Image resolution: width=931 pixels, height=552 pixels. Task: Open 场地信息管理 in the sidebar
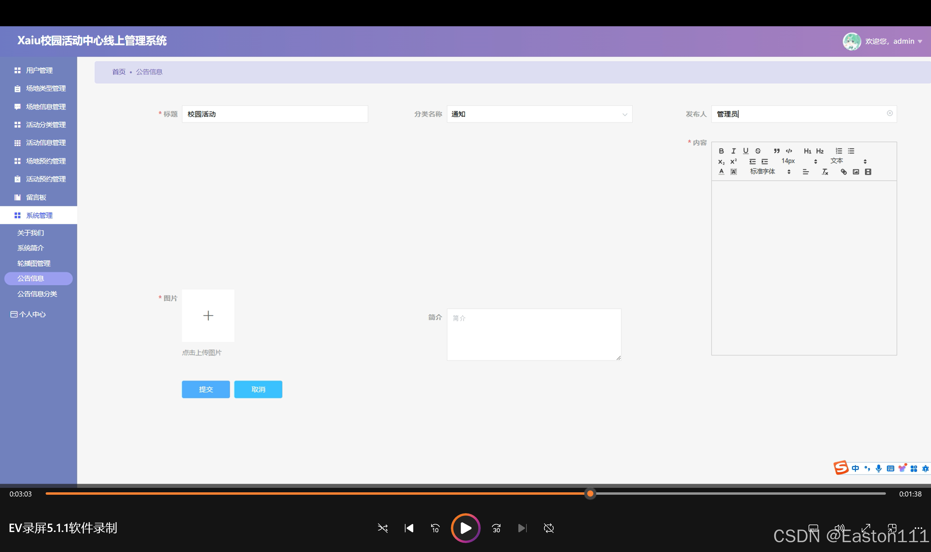39,107
